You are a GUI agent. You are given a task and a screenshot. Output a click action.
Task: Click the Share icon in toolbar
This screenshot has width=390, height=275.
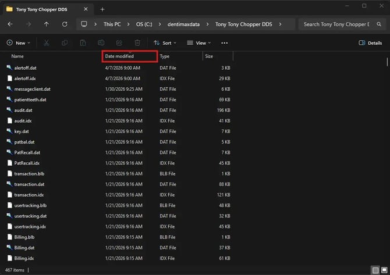pos(119,43)
